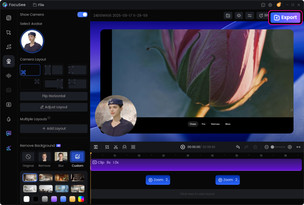Click Flip Horizontal button
Image resolution: width=304 pixels, height=205 pixels.
(54, 96)
